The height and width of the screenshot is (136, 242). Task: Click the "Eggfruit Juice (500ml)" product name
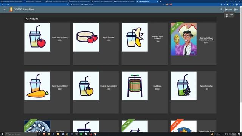click(109, 86)
